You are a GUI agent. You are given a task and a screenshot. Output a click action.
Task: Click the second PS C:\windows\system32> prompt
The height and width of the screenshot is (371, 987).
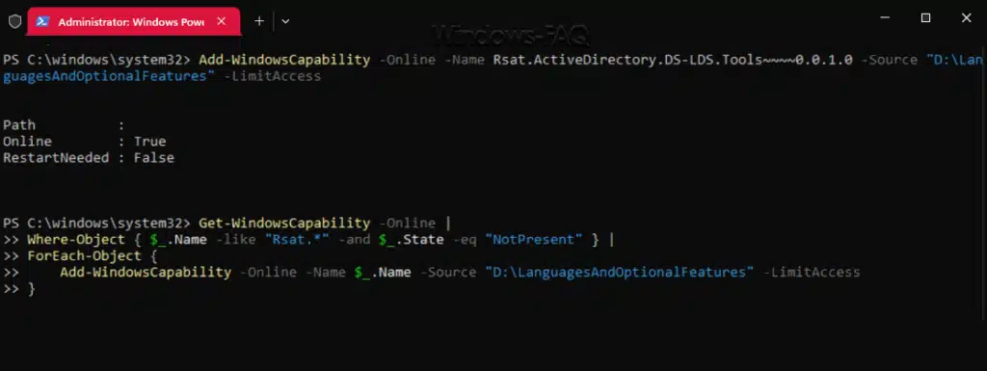[97, 224]
